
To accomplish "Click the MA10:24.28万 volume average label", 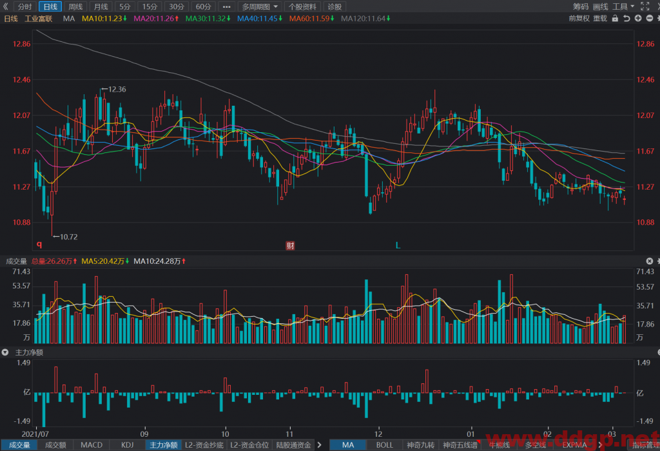I will (x=160, y=261).
